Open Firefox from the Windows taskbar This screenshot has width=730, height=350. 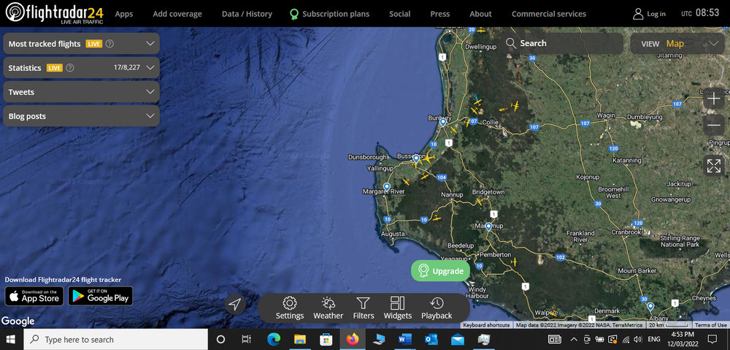353,340
